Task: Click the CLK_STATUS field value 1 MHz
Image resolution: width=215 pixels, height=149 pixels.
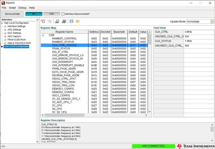Action: point(199,41)
